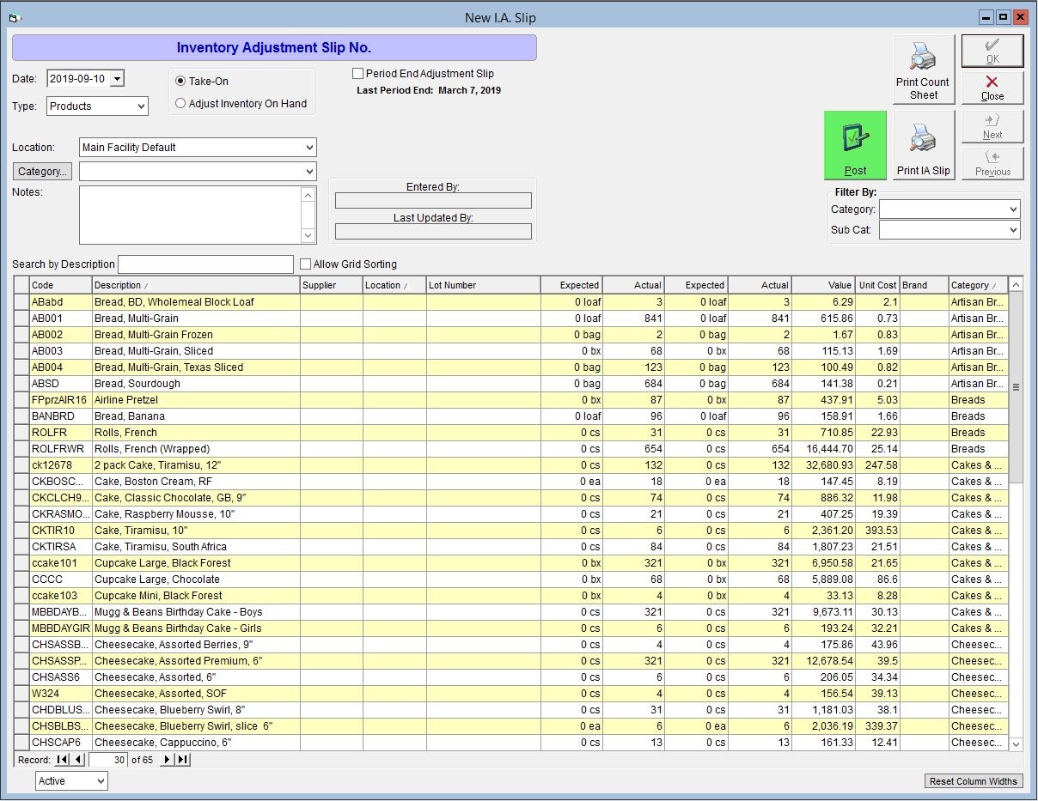
Task: Click the Close button with red X
Action: (992, 88)
